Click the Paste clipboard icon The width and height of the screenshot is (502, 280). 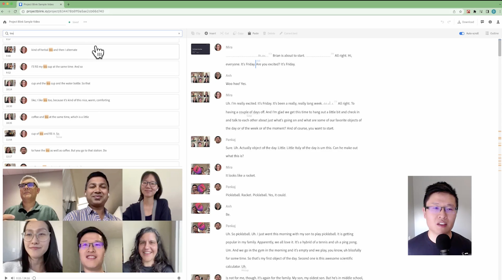point(249,33)
